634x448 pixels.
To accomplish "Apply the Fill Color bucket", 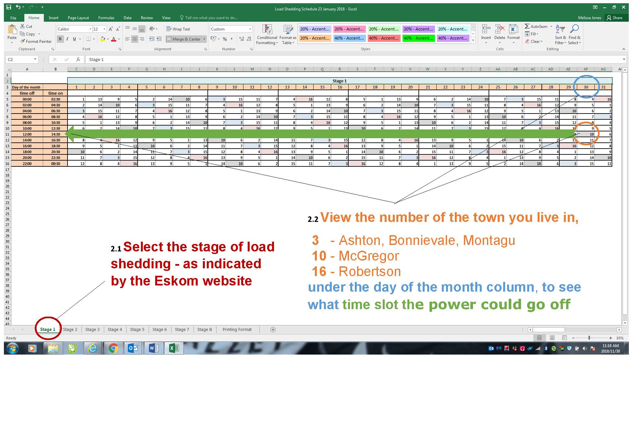I will click(x=103, y=39).
